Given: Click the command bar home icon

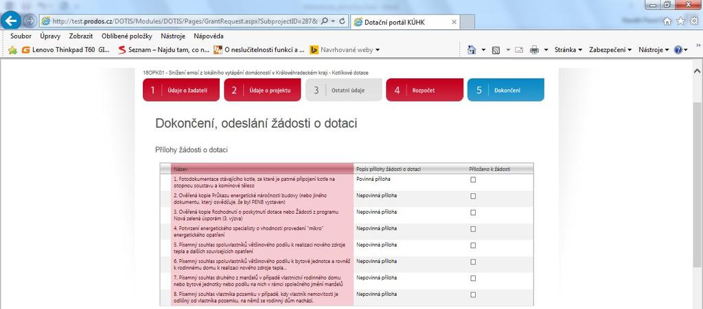Looking at the screenshot, I should pyautogui.click(x=471, y=50).
